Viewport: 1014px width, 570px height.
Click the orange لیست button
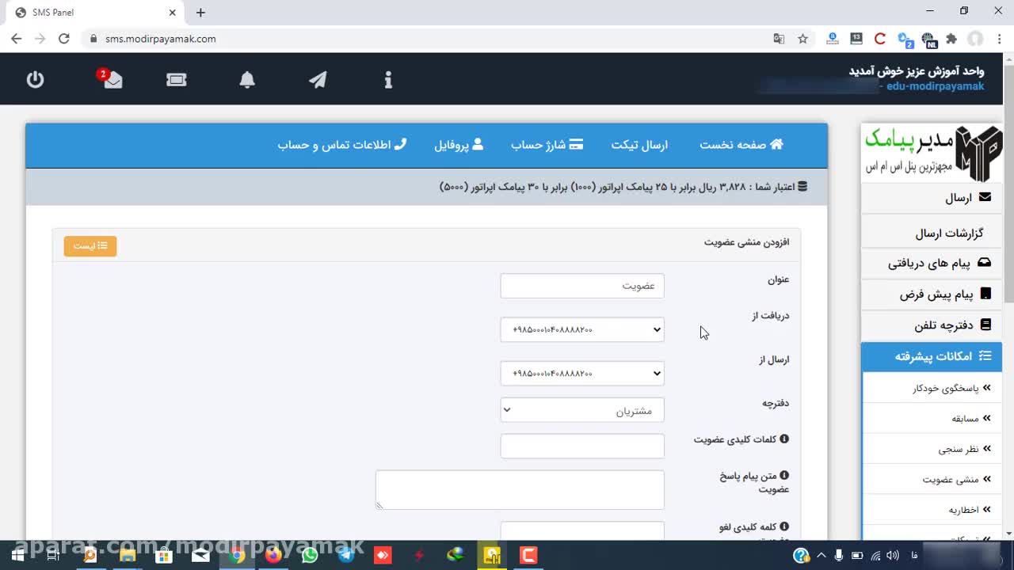(90, 246)
